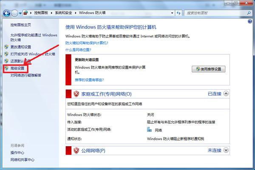Expand the 公用网络 section chevron
This screenshot has height=170, width=255.
click(226, 150)
